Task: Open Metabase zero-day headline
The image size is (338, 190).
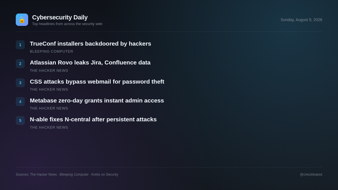Action: (97, 100)
